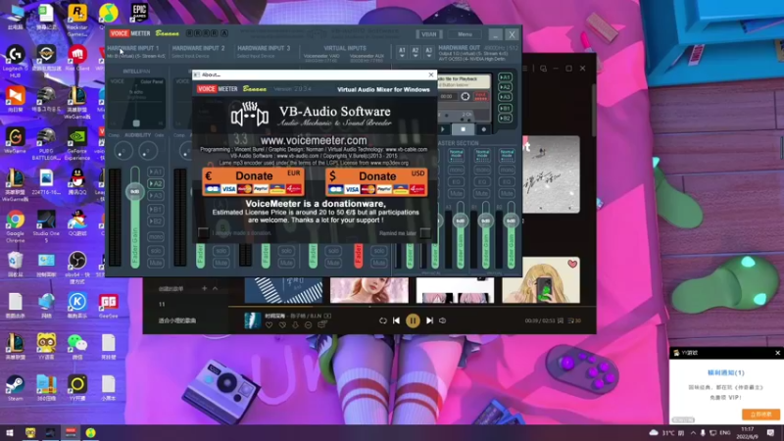Click the current song album art thumbnail
Screen dimensions: 784x441
253,320
